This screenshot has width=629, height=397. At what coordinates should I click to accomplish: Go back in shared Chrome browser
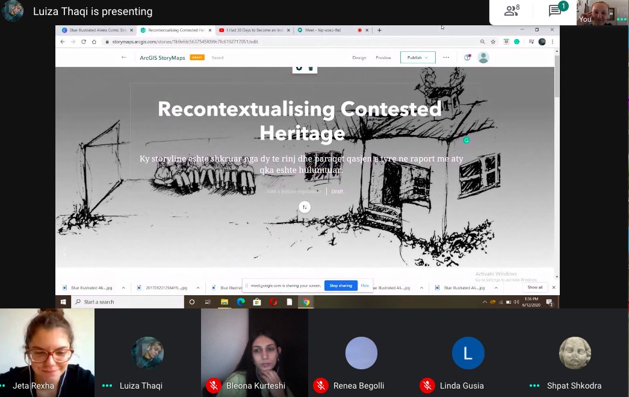pyautogui.click(x=63, y=42)
